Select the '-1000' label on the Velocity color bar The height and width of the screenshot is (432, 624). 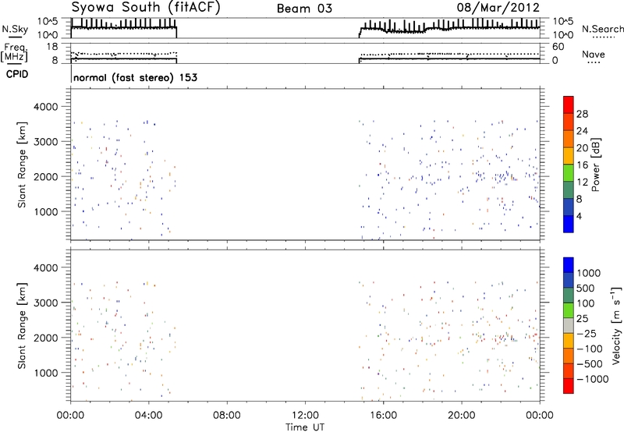(593, 379)
